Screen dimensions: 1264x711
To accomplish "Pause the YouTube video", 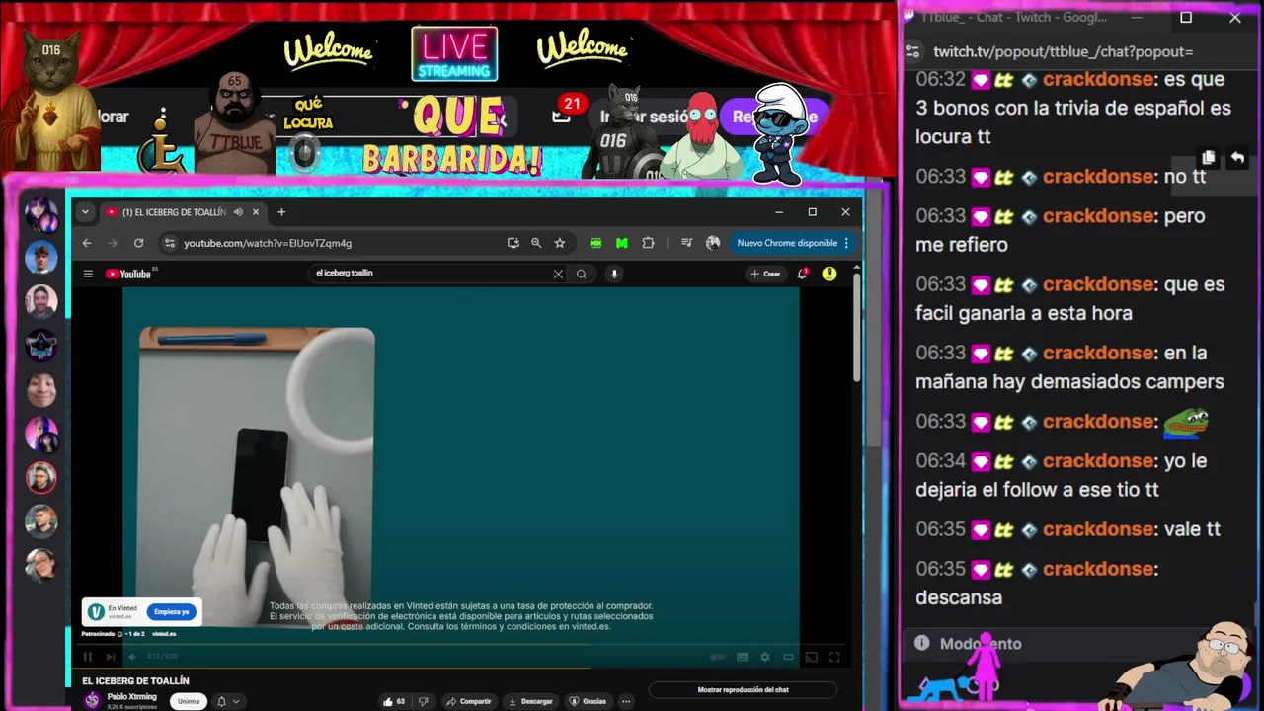I will 87,657.
